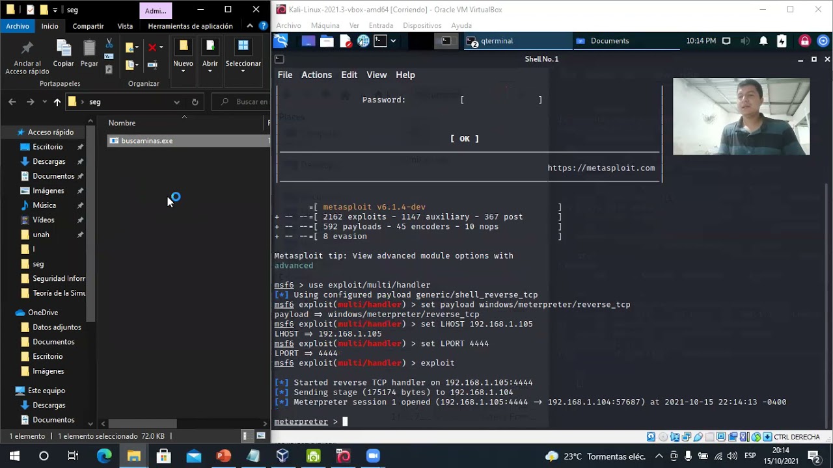The image size is (833, 468).
Task: Open Archivo tab in Explorer
Action: click(x=18, y=26)
